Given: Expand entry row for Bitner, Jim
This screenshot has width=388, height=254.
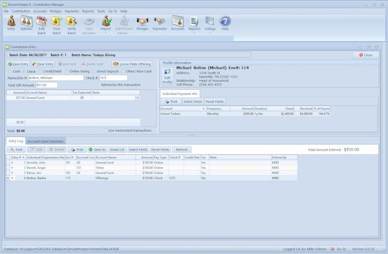Looking at the screenshot, I should [12, 173].
